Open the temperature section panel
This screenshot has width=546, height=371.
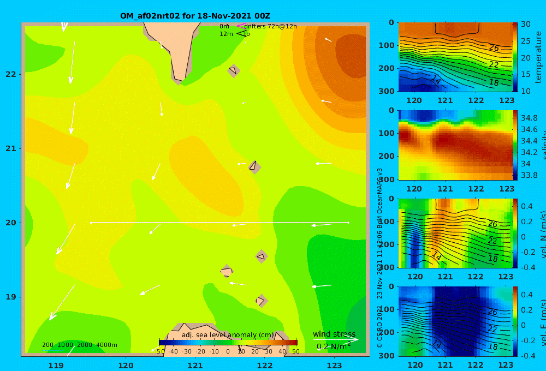(456, 57)
